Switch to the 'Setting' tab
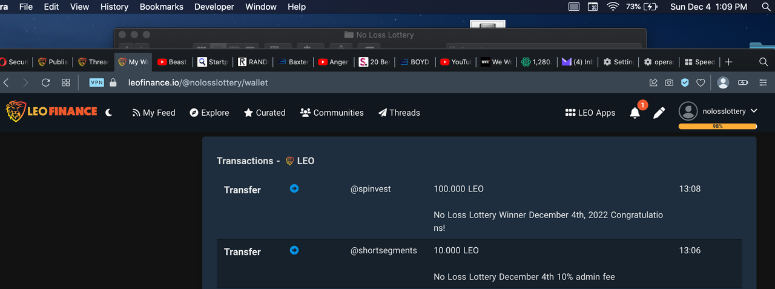 [618, 62]
